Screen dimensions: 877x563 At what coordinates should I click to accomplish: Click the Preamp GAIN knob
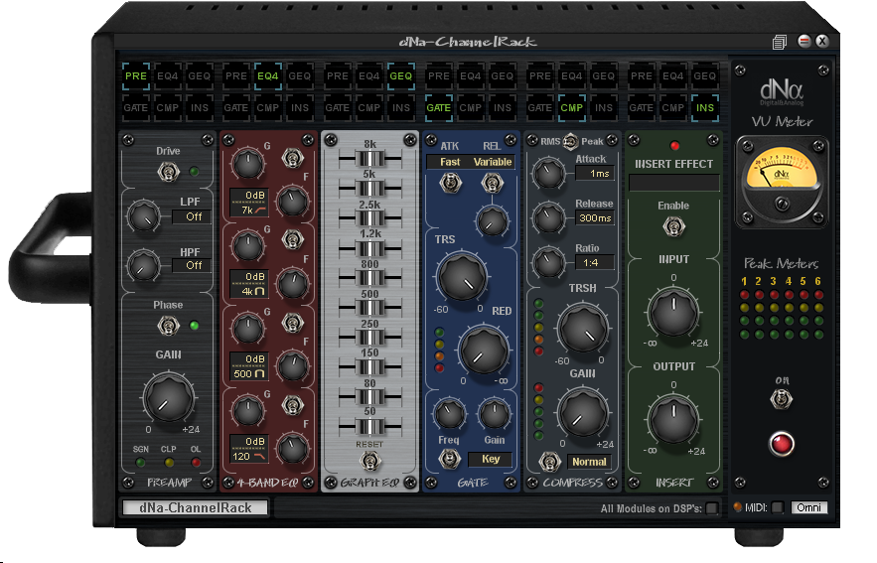[x=169, y=398]
